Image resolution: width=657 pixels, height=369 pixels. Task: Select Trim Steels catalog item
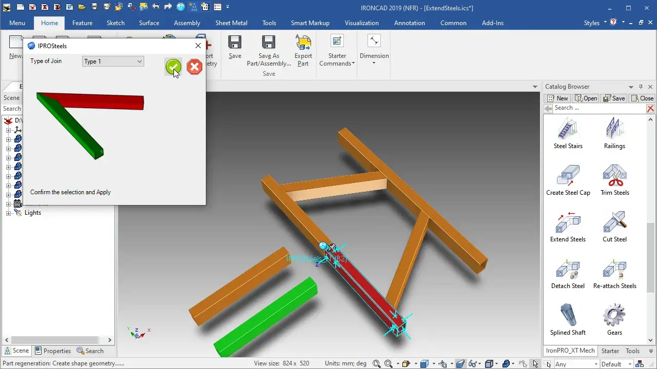(614, 180)
